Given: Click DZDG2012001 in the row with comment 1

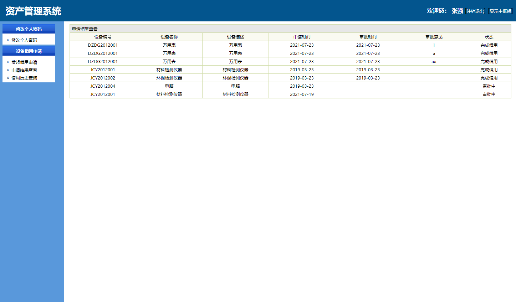Looking at the screenshot, I should pos(103,45).
